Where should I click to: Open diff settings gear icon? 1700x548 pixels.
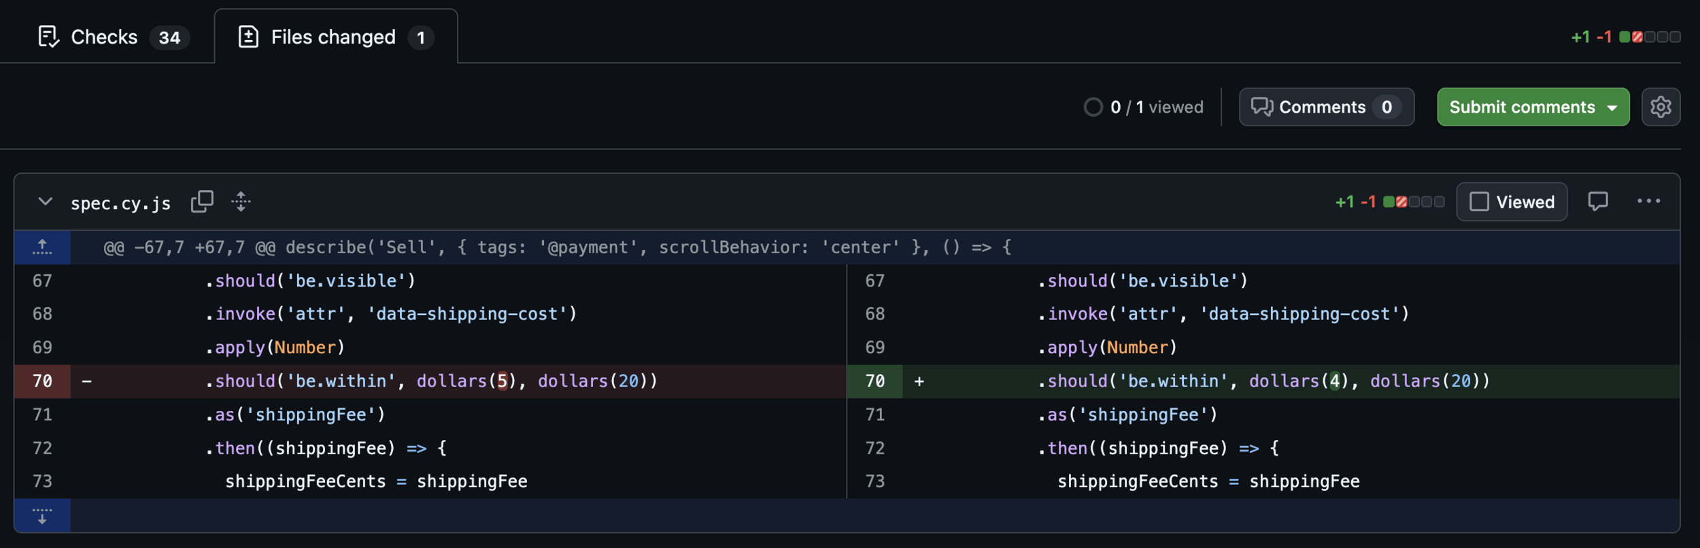(x=1661, y=107)
